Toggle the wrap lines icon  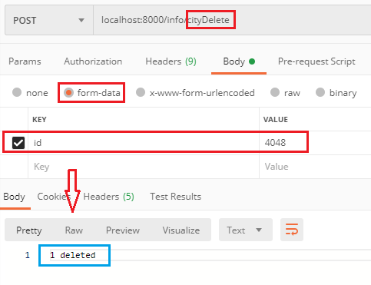pyautogui.click(x=292, y=230)
